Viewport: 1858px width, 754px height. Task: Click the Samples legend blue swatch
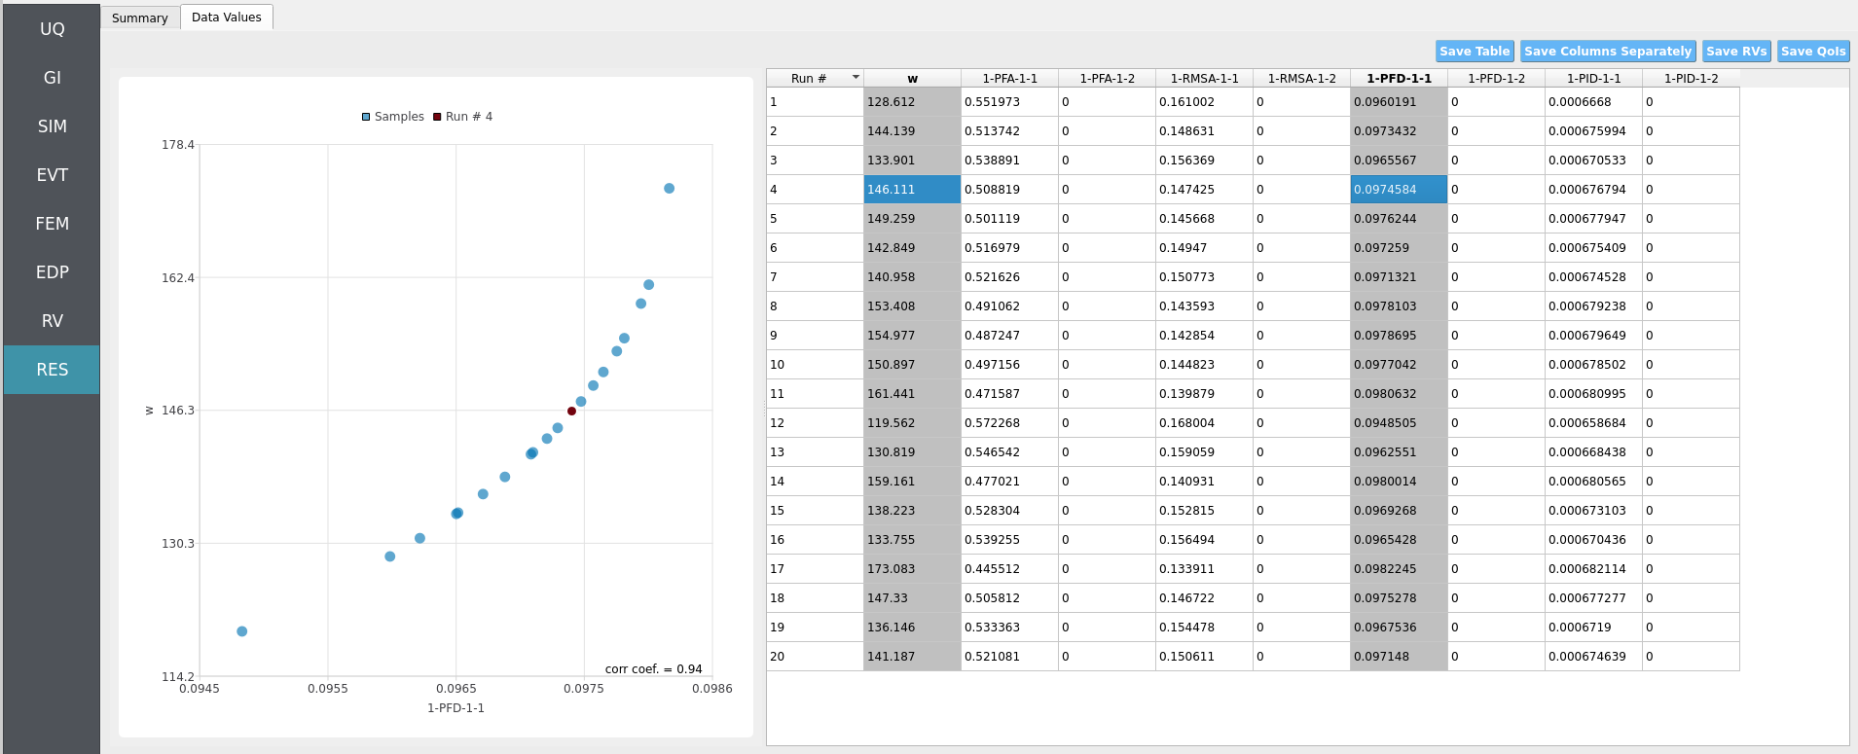(x=366, y=117)
